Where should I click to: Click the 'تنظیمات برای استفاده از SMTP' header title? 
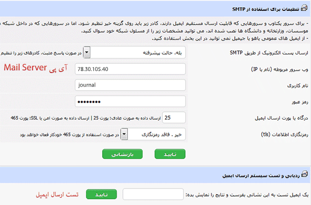pos(265,9)
